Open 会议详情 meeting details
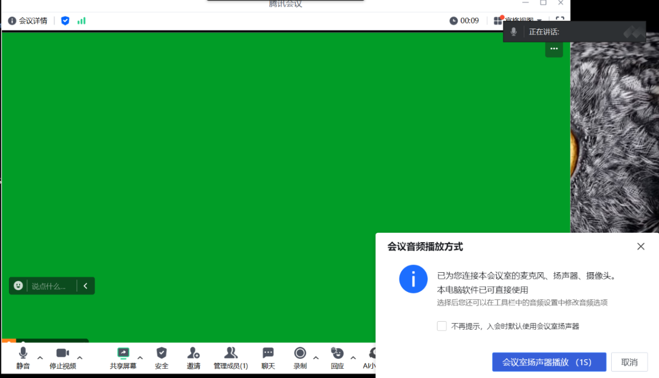This screenshot has height=378, width=659. (x=28, y=21)
